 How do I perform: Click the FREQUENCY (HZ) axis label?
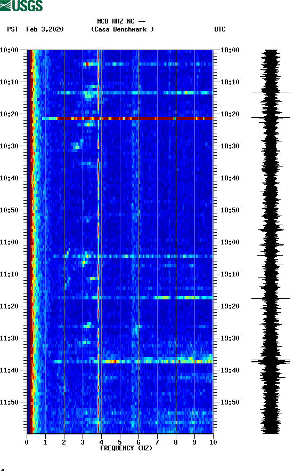coord(126,448)
